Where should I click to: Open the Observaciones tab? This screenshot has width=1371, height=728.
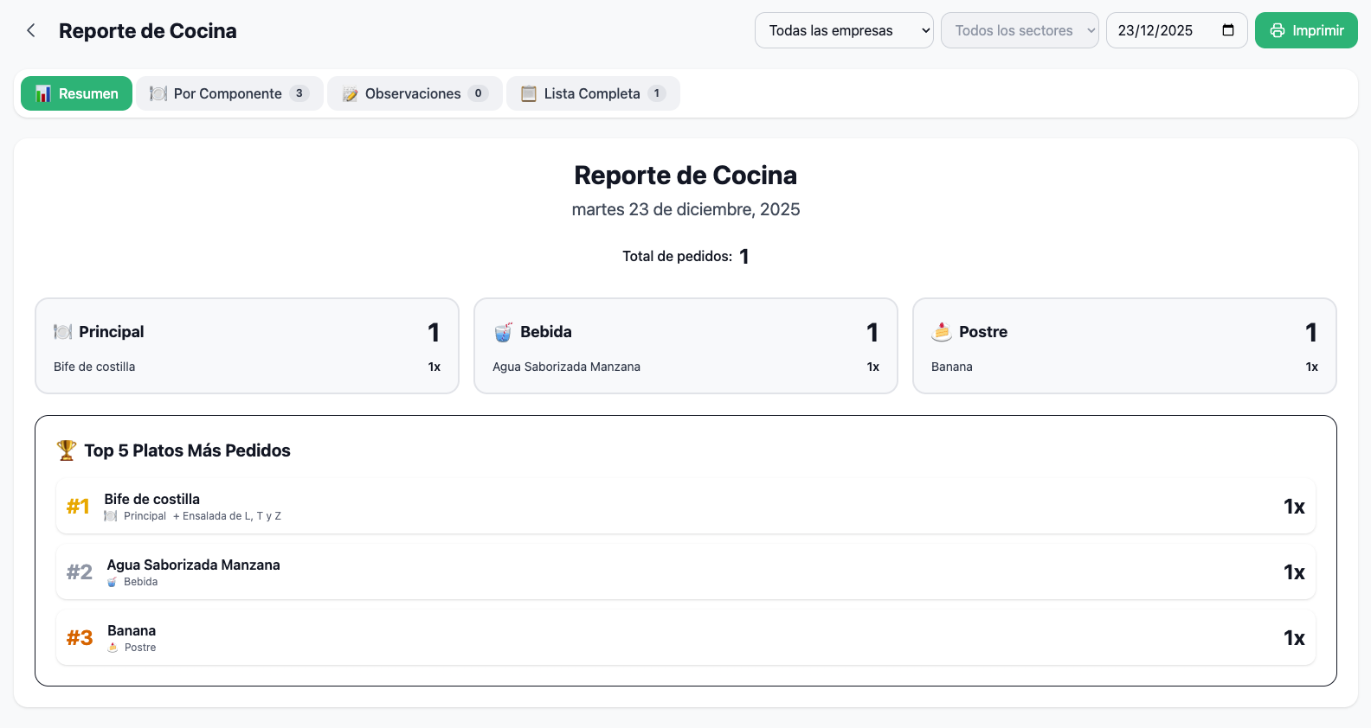415,93
